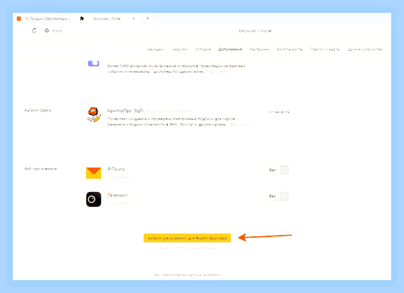
Task: Switch to the '12 Лучших бесплатных' tab
Action: [x=44, y=18]
